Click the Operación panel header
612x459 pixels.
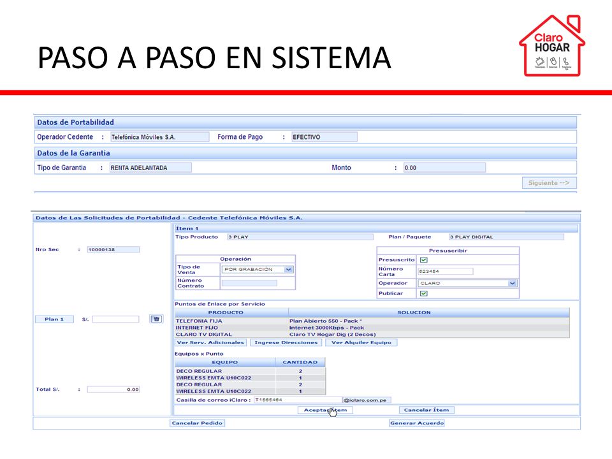pyautogui.click(x=235, y=259)
